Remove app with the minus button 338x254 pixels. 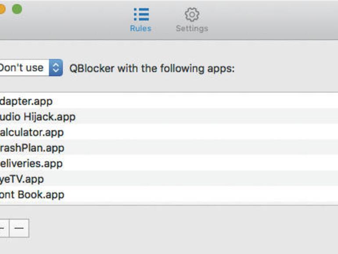tap(19, 228)
